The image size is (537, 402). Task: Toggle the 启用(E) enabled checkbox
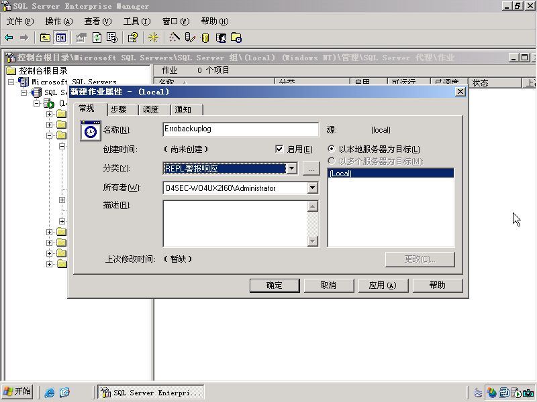279,149
